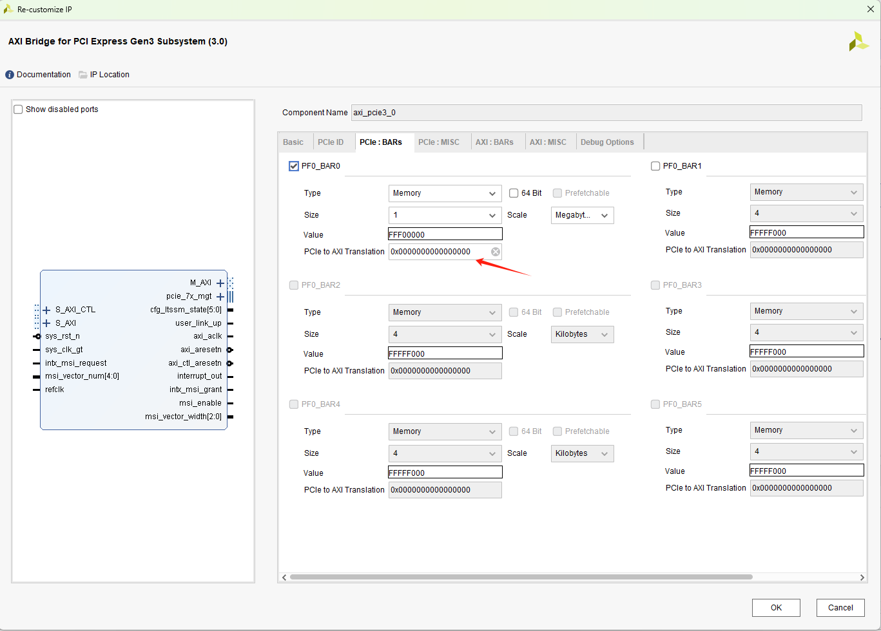The image size is (881, 631).
Task: Click the Vivado title bar icon
Action: pyautogui.click(x=8, y=9)
